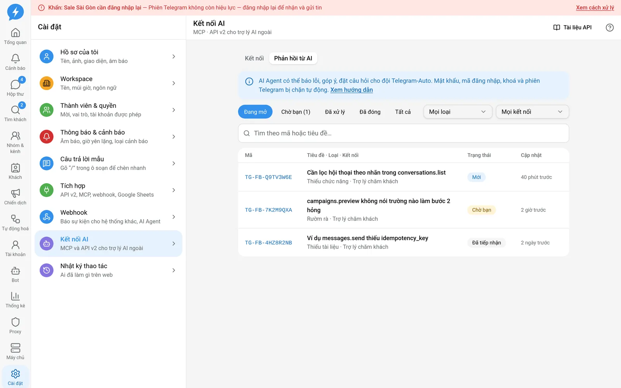Filter by Đã xử lý
Screen dimensions: 621x388
[x=335, y=112]
